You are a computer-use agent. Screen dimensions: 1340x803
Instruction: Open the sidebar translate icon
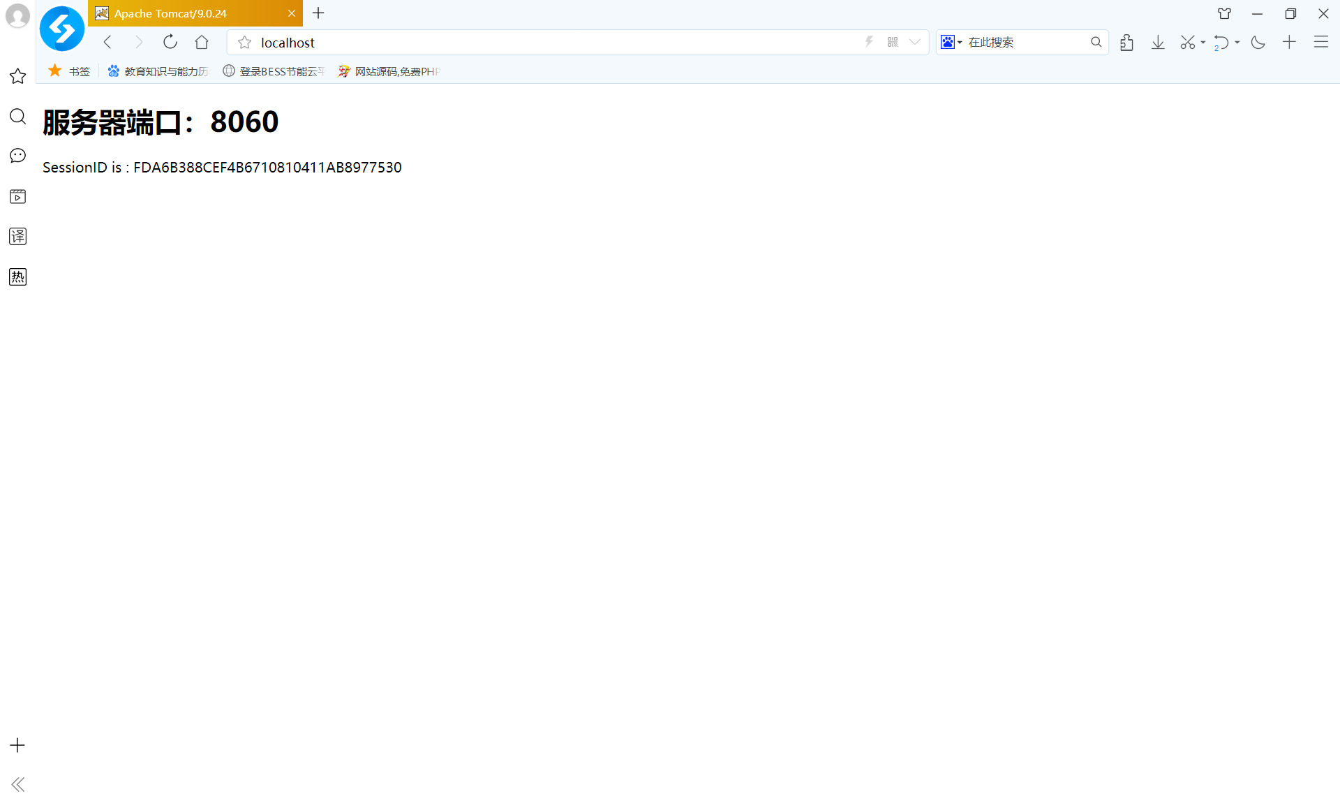17,237
